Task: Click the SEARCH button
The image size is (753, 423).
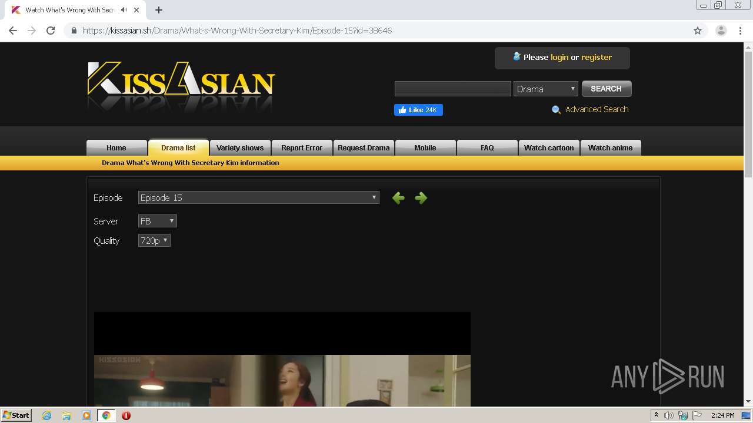Action: click(x=607, y=89)
